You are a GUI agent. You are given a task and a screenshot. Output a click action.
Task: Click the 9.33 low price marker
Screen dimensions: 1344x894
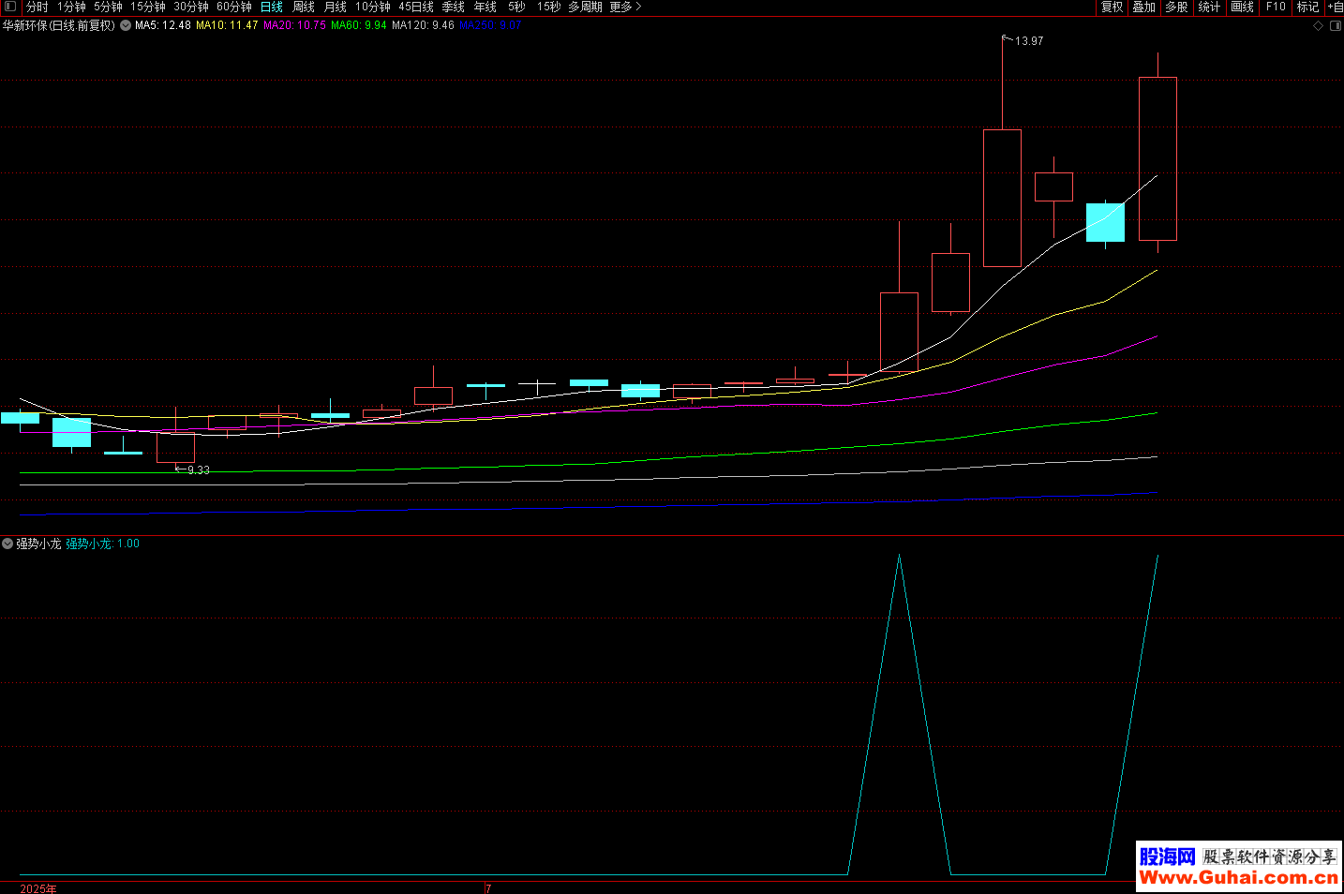click(x=199, y=470)
